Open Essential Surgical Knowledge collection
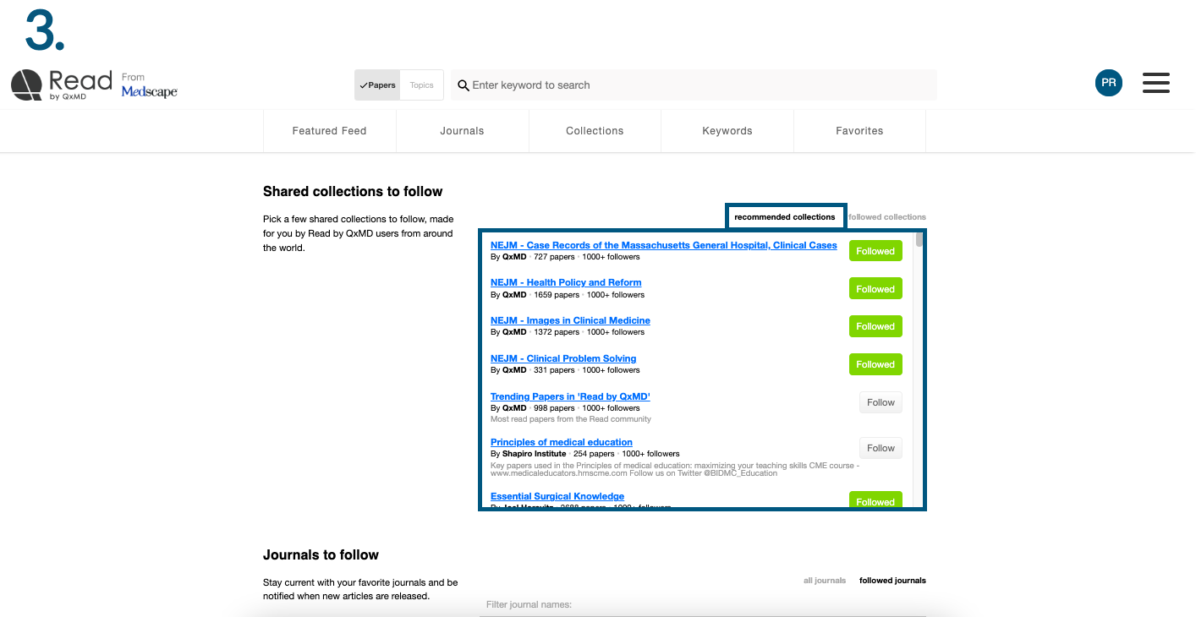Image resolution: width=1196 pixels, height=617 pixels. tap(557, 496)
